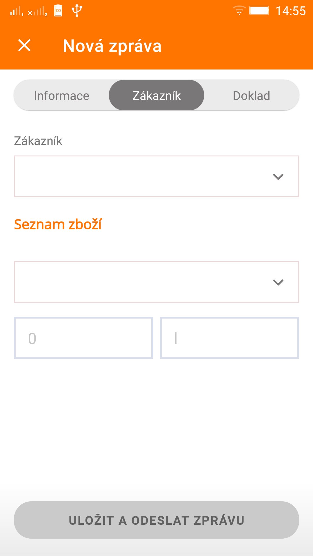Tap the SIM 1 signal icon
This screenshot has height=556, width=313.
pos(17,12)
